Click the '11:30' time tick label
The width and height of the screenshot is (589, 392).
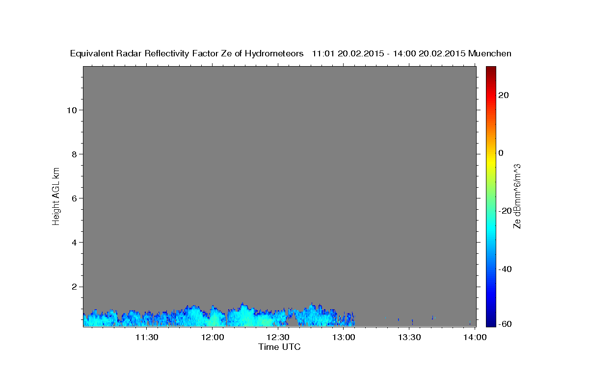146,337
